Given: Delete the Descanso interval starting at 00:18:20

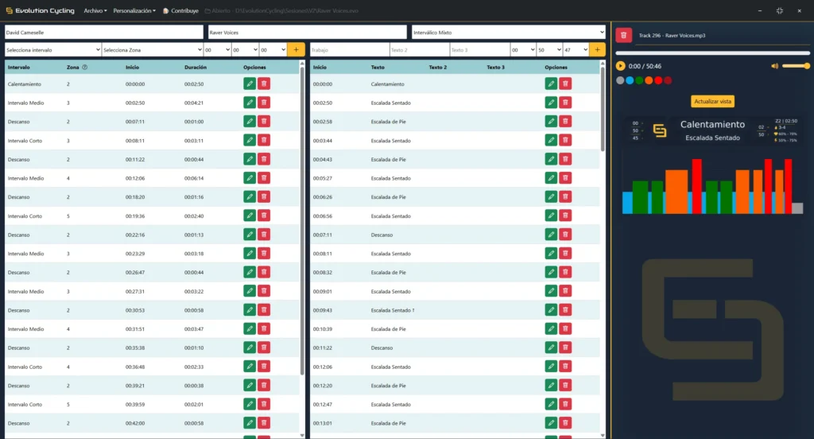Looking at the screenshot, I should pos(264,196).
